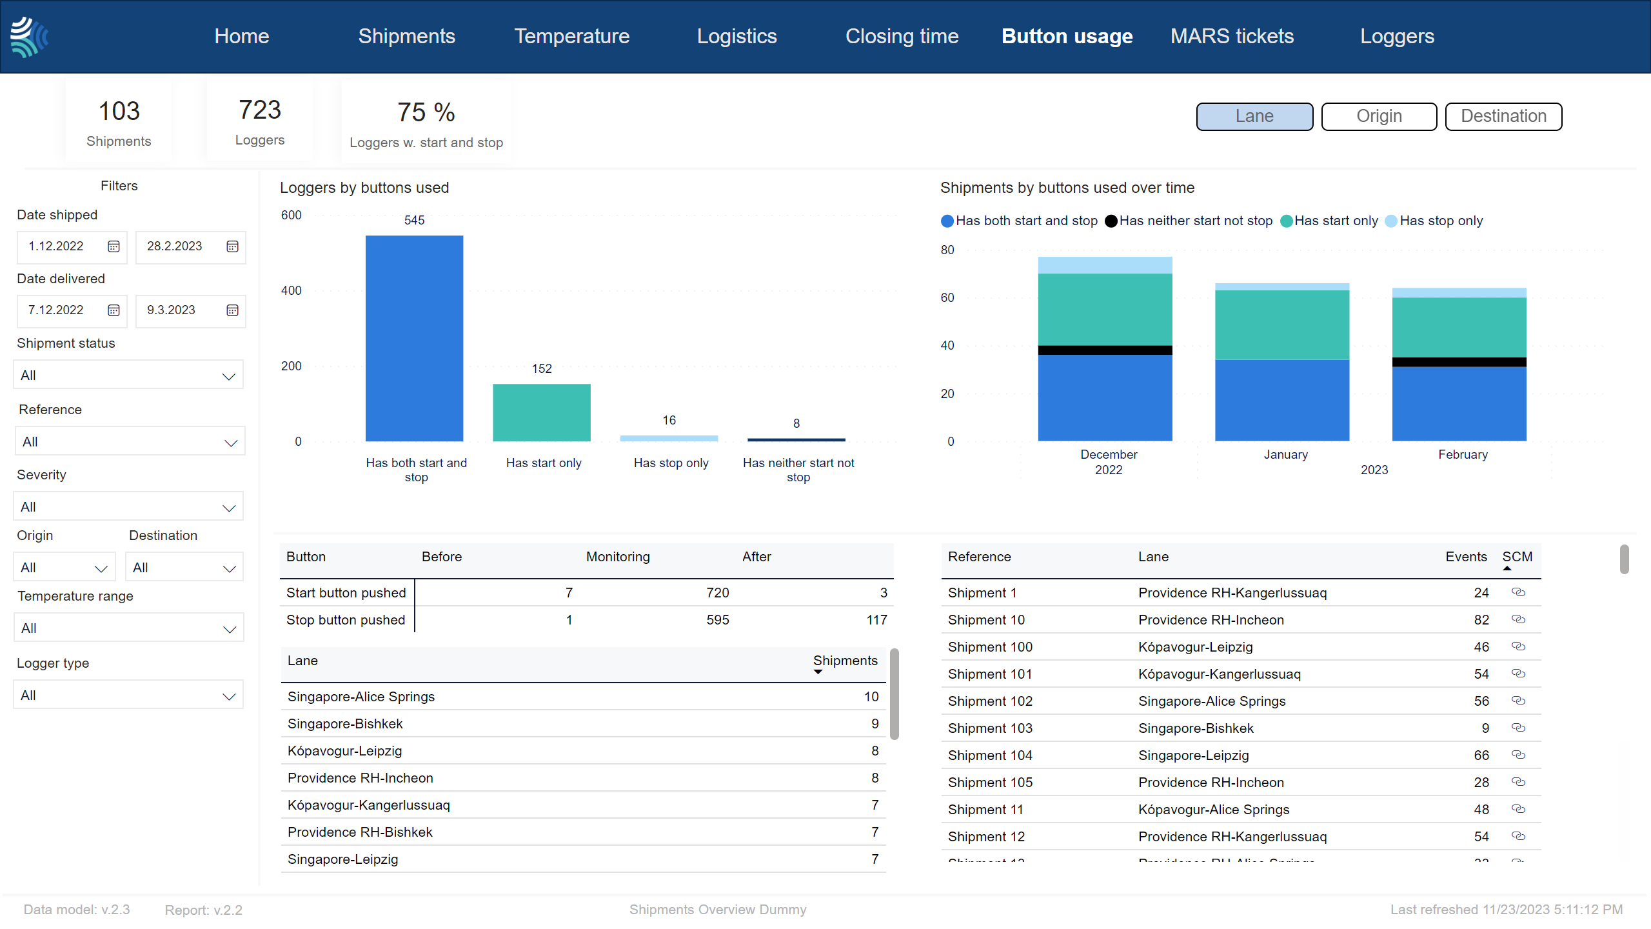Image resolution: width=1651 pixels, height=929 pixels.
Task: Click SCM link icon for Shipment 1
Action: [x=1518, y=592]
